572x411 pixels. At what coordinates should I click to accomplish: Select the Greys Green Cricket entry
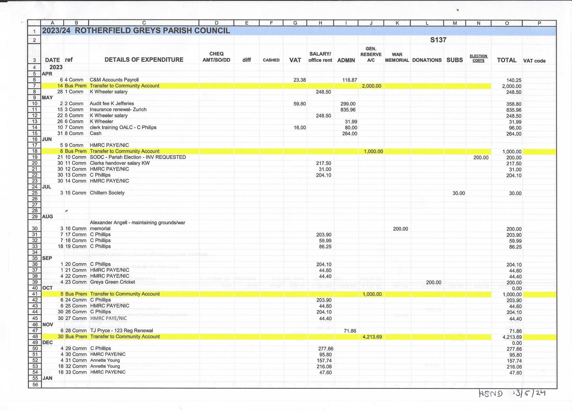pos(113,282)
